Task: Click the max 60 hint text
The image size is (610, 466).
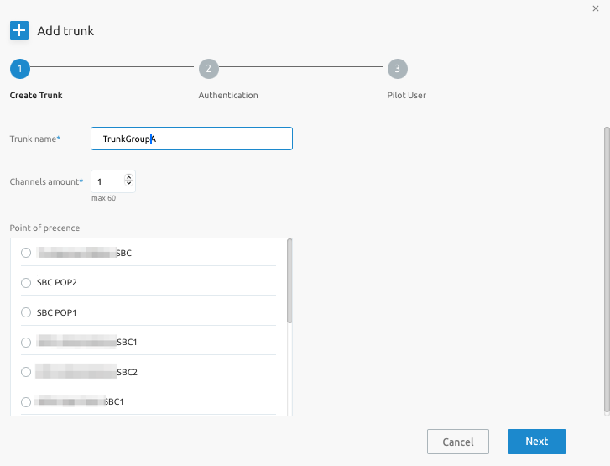Action: click(103, 198)
